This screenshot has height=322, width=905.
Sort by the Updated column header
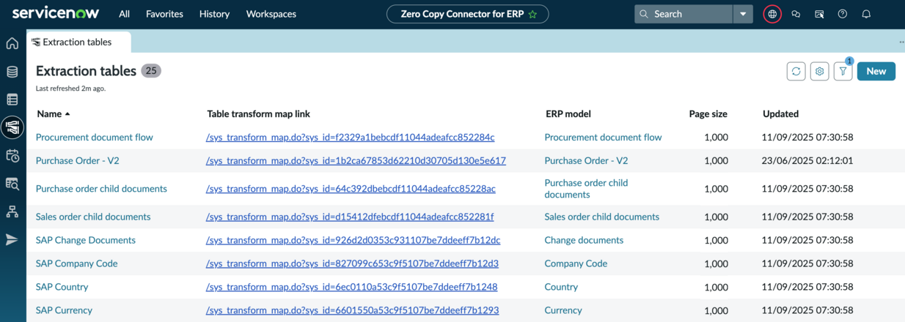tap(780, 114)
